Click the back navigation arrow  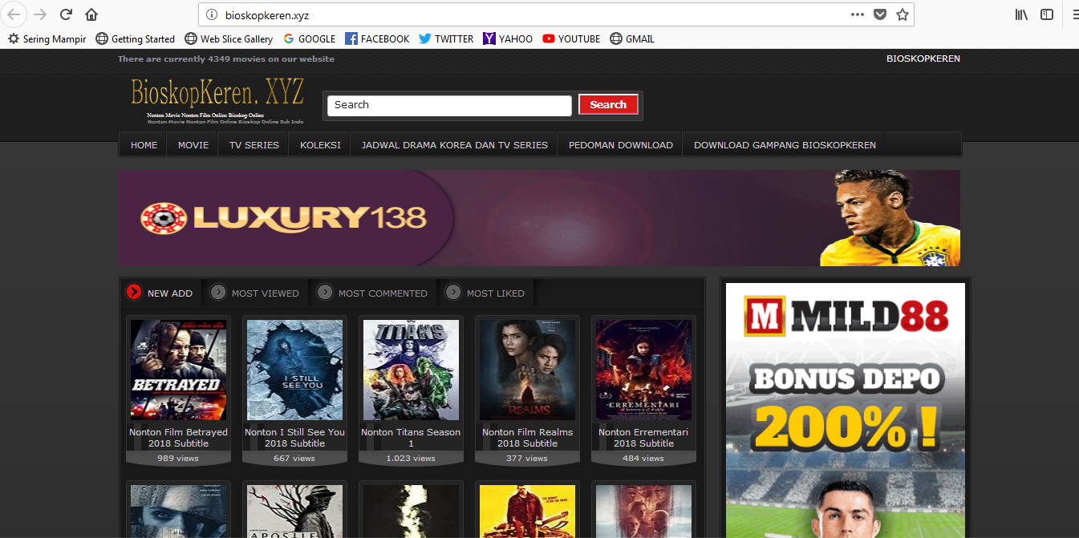(x=14, y=14)
